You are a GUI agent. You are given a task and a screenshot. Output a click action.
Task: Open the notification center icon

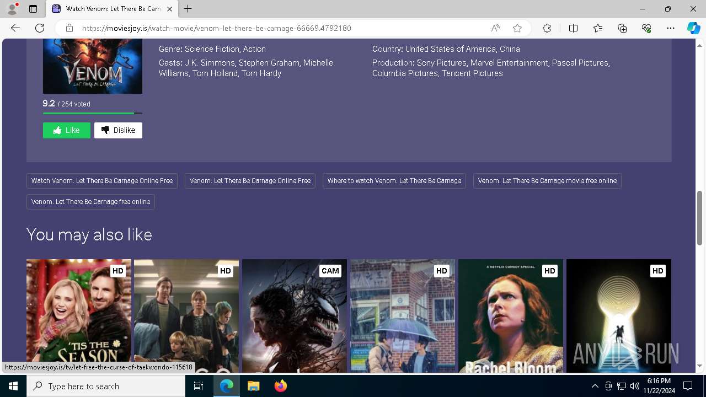click(688, 386)
